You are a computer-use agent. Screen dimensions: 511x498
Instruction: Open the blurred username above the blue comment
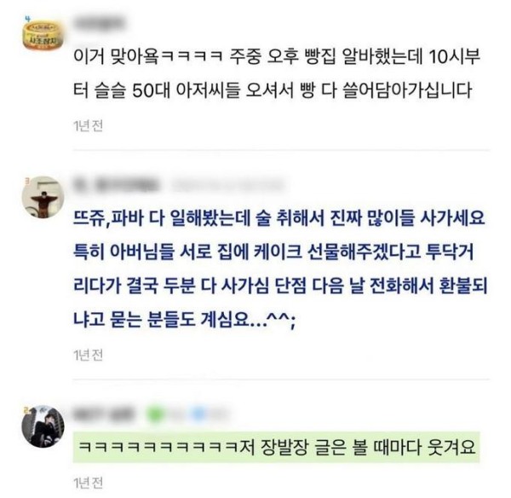click(x=116, y=184)
